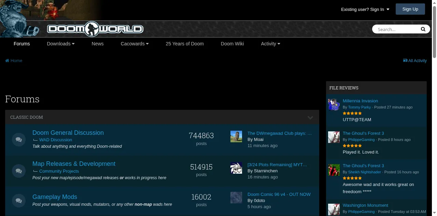The height and width of the screenshot is (216, 437).
Task: Open Ghoul's Forest 3 review by PhilippeGaming
Action: pyautogui.click(x=363, y=133)
